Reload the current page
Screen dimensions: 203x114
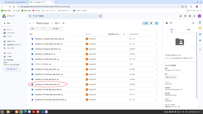[10, 7]
